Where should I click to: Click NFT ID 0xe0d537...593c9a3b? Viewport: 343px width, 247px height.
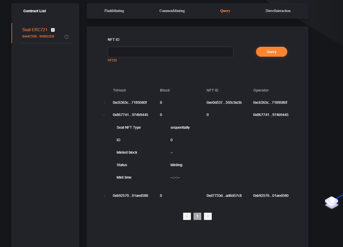(x=224, y=102)
